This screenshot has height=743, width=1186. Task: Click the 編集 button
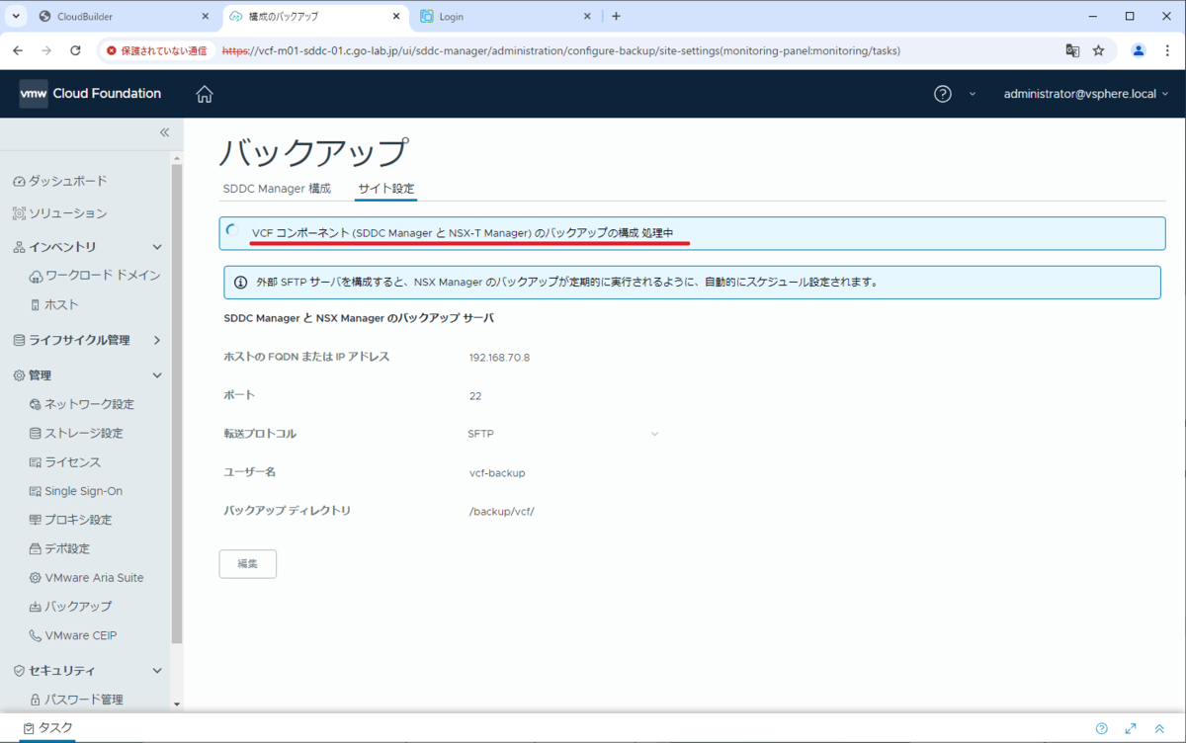tap(248, 563)
